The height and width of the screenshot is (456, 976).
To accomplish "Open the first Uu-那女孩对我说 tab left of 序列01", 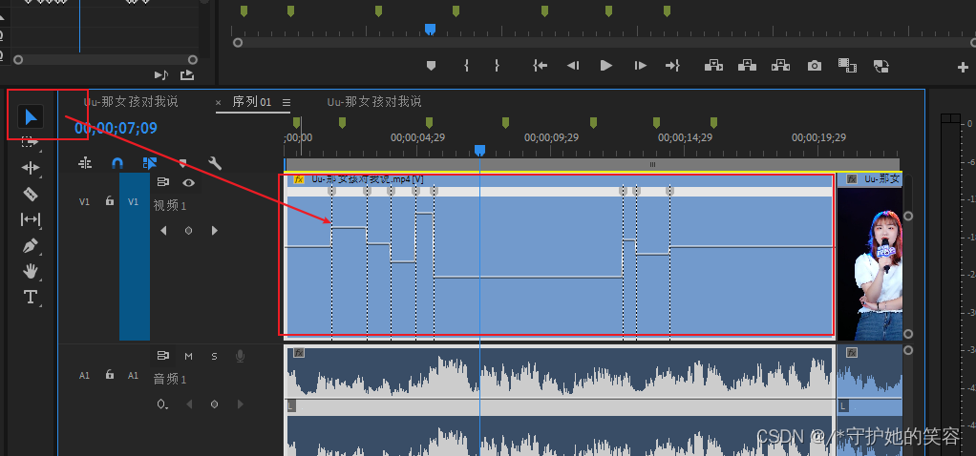I will [131, 101].
